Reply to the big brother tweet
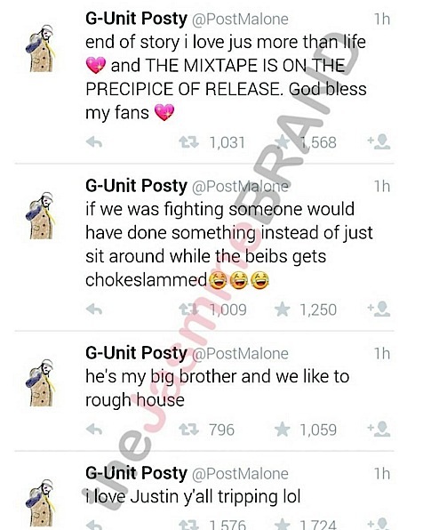The width and height of the screenshot is (439, 530). point(94,430)
